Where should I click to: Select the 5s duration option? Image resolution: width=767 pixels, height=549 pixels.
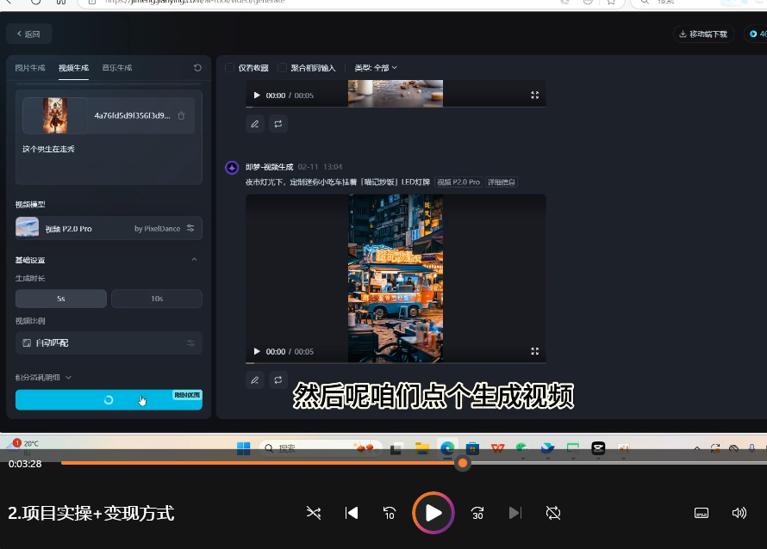click(x=61, y=299)
